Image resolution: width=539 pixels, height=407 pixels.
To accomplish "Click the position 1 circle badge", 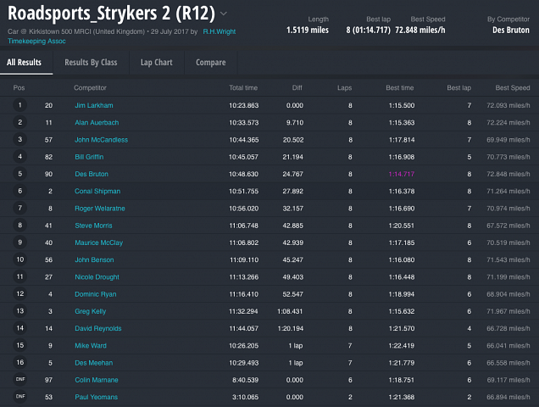I will pyautogui.click(x=19, y=105).
